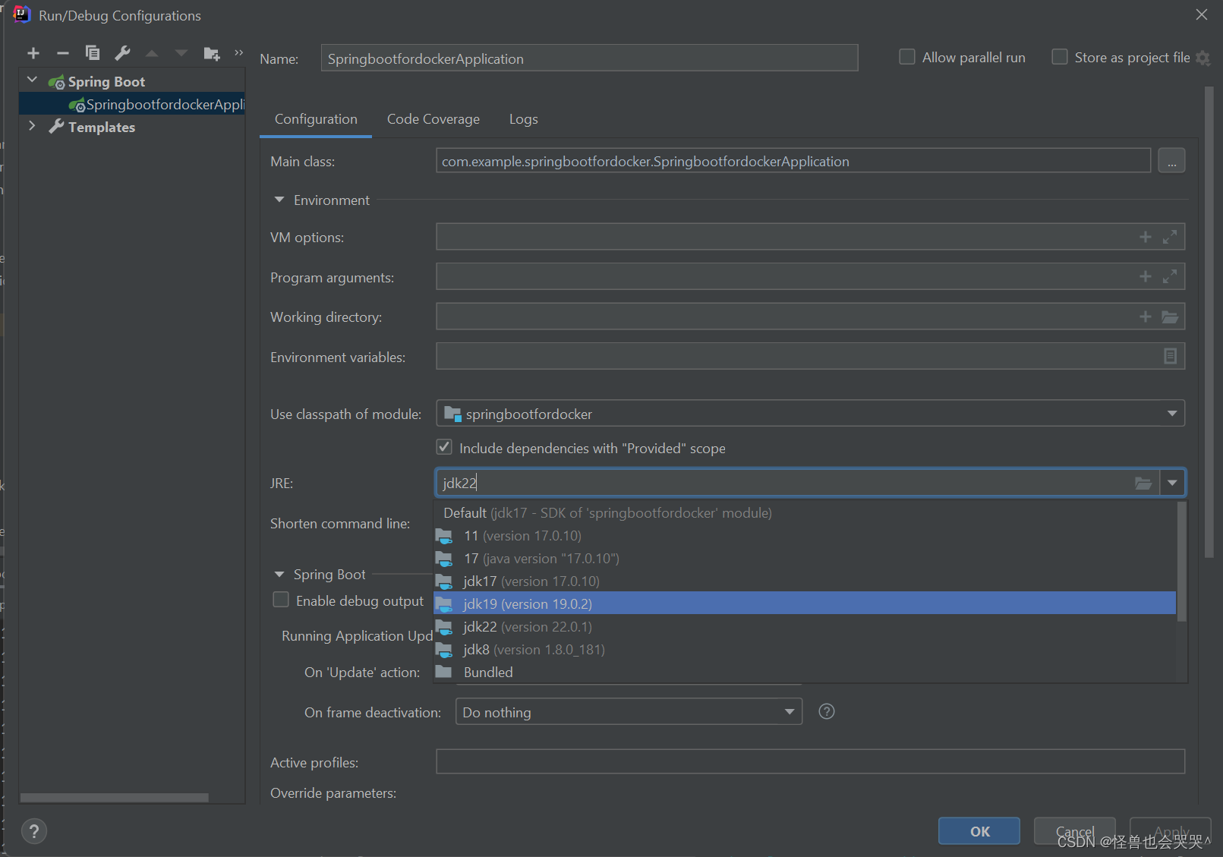The height and width of the screenshot is (857, 1223).
Task: Click the Main class input field
Action: [x=793, y=161]
